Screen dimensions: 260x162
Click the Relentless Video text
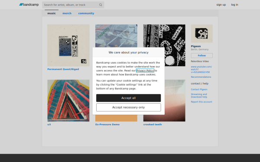point(200,61)
